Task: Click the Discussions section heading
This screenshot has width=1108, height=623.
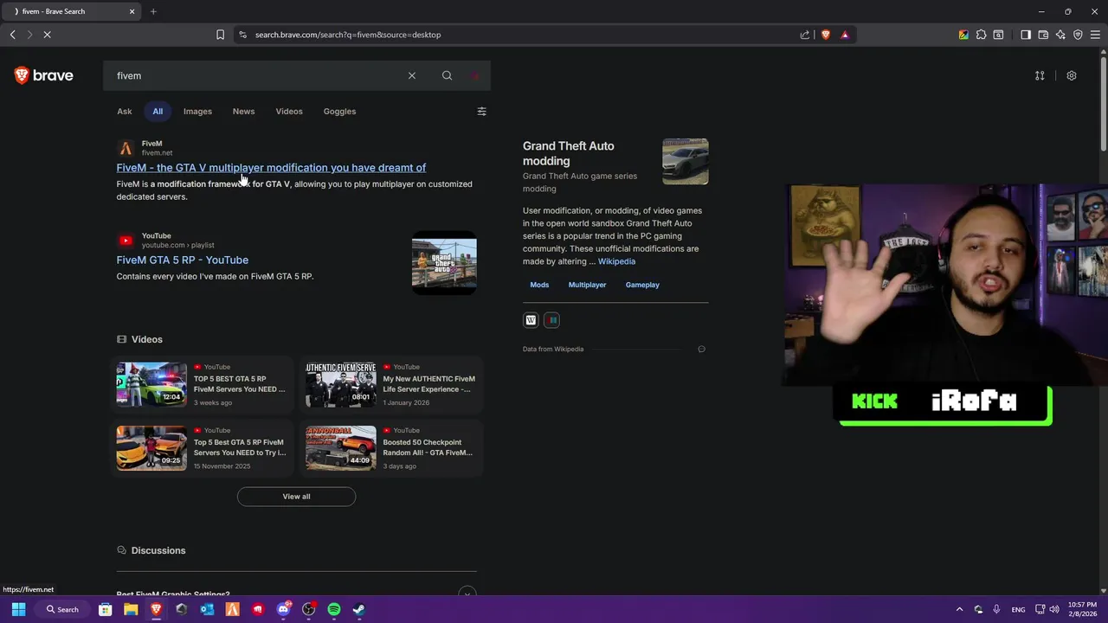Action: pyautogui.click(x=158, y=550)
